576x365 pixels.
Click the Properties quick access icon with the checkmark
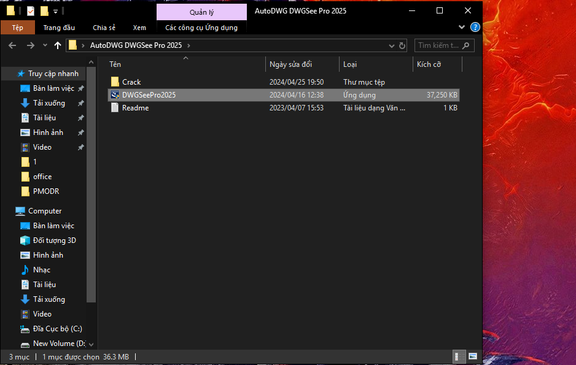(x=31, y=12)
